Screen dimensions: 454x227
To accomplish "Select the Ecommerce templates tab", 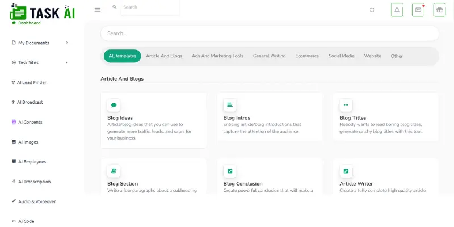I will (307, 56).
